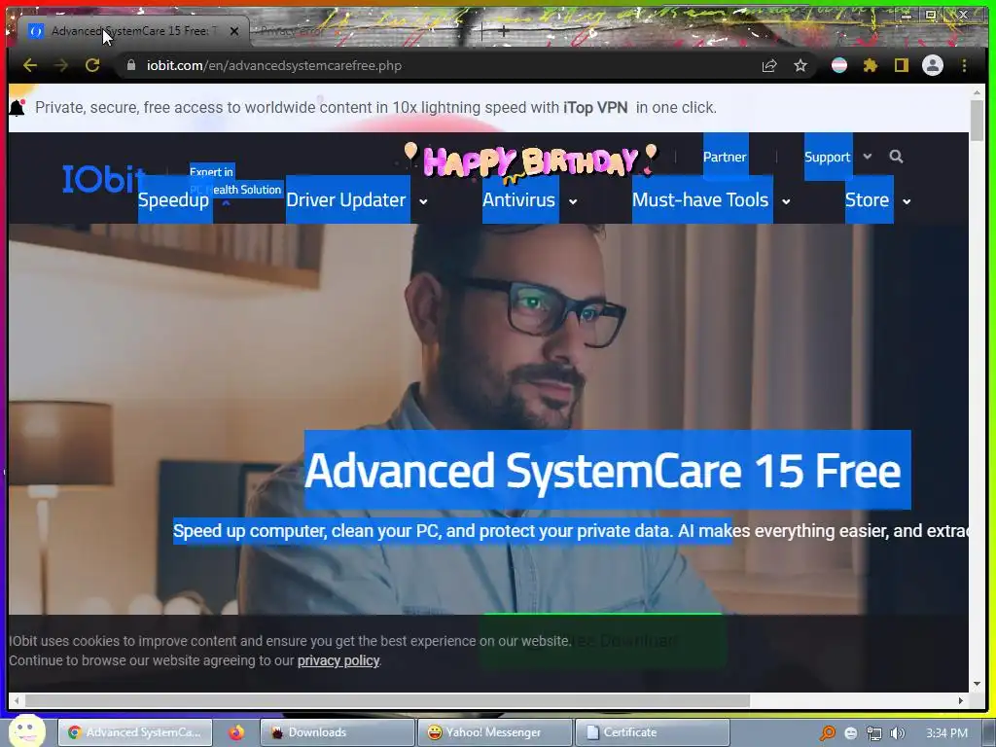
Task: Open the volume speaker tray icon
Action: tap(898, 733)
